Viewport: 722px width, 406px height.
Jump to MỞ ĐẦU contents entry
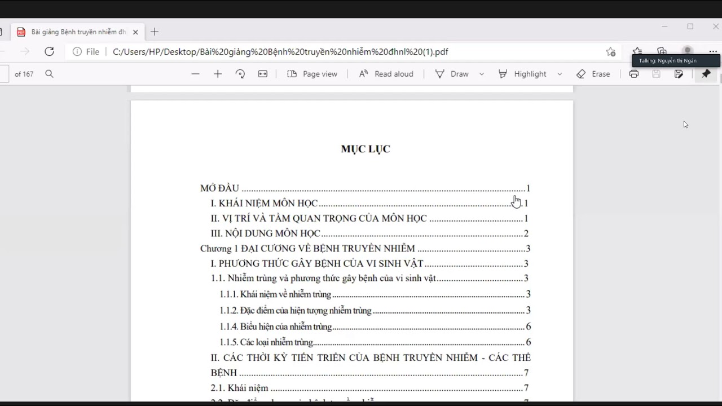point(365,188)
